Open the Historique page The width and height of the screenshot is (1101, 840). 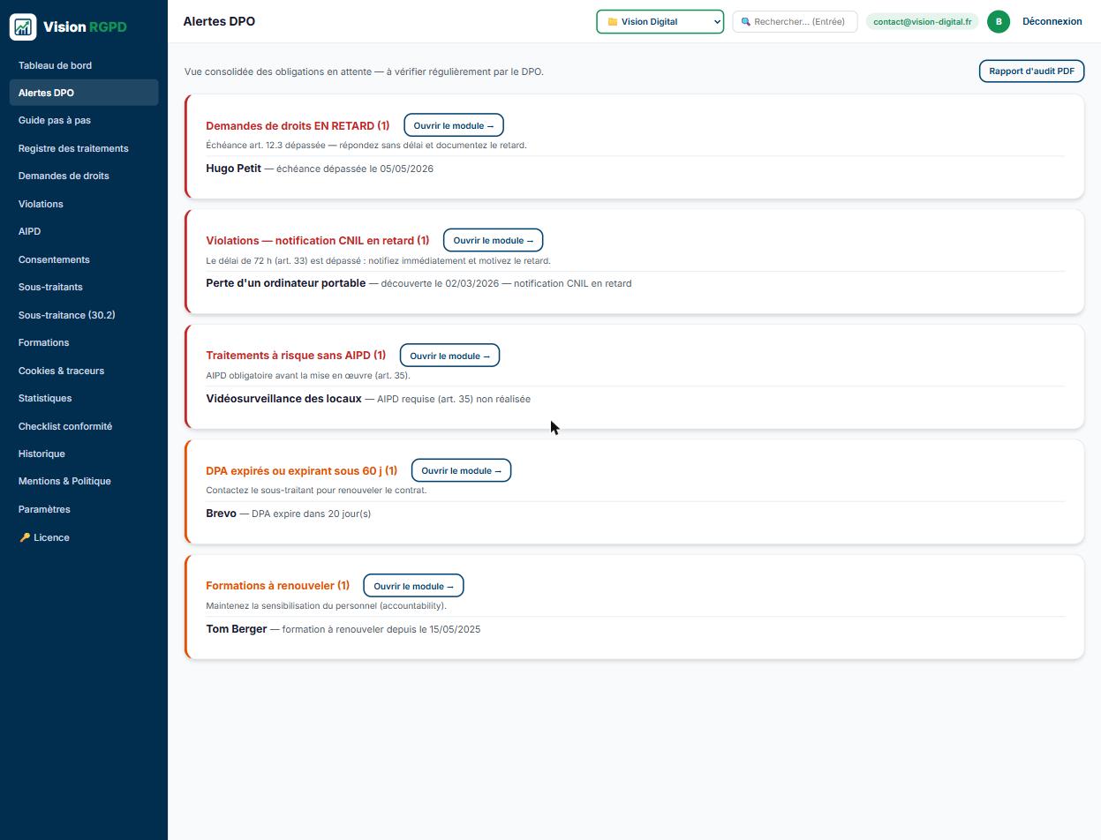84,454
